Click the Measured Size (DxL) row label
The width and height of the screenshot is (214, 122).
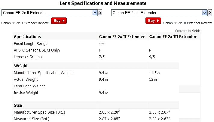pos(31,119)
